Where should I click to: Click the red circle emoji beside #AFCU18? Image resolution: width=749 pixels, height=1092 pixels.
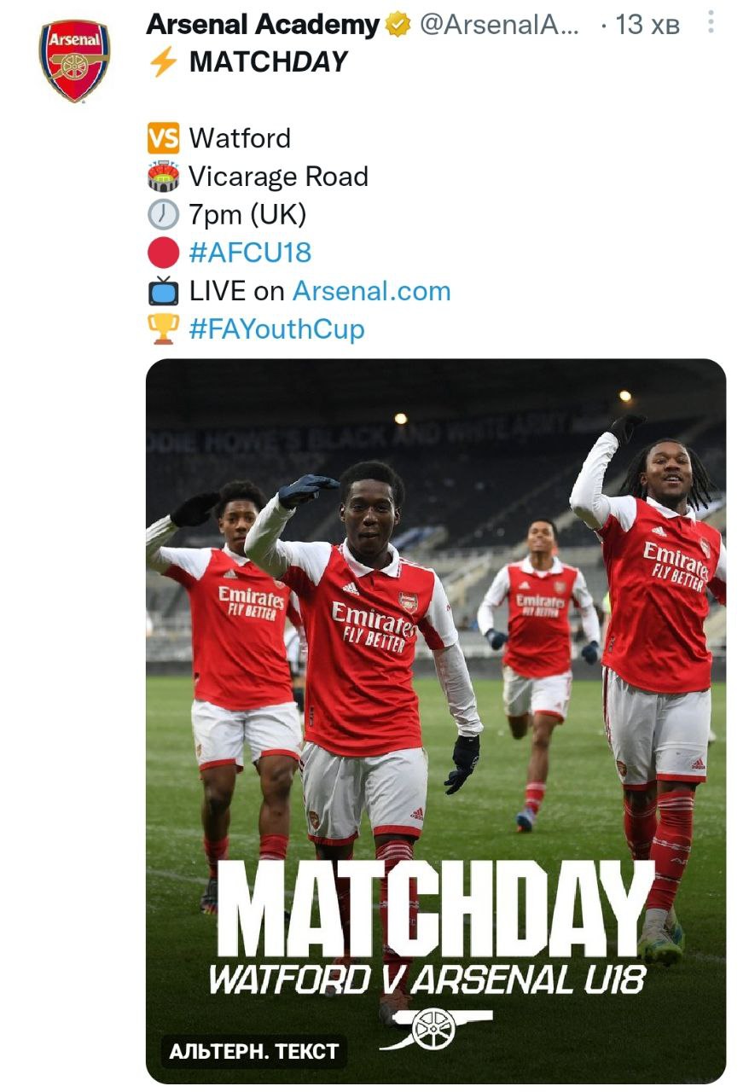pyautogui.click(x=163, y=253)
